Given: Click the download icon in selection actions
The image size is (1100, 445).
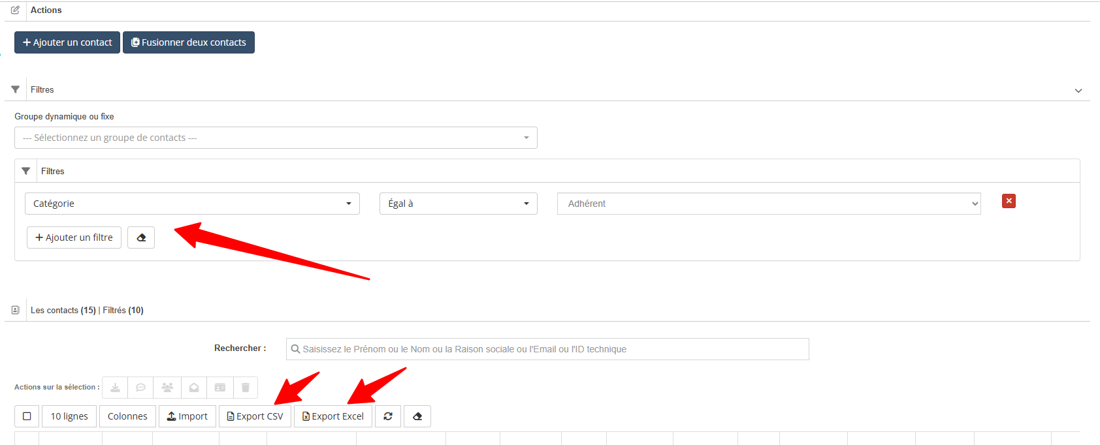Looking at the screenshot, I should pos(115,388).
